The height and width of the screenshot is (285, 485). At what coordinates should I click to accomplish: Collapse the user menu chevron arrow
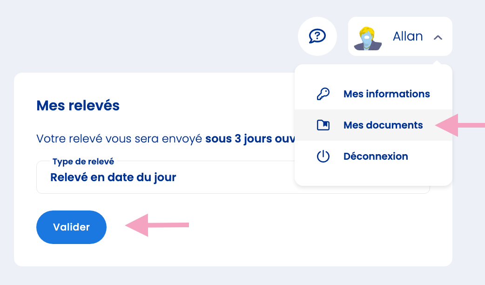click(438, 37)
